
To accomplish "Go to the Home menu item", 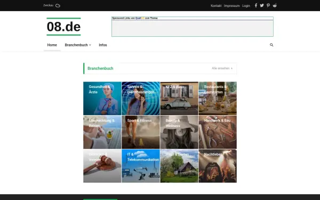I will click(52, 45).
